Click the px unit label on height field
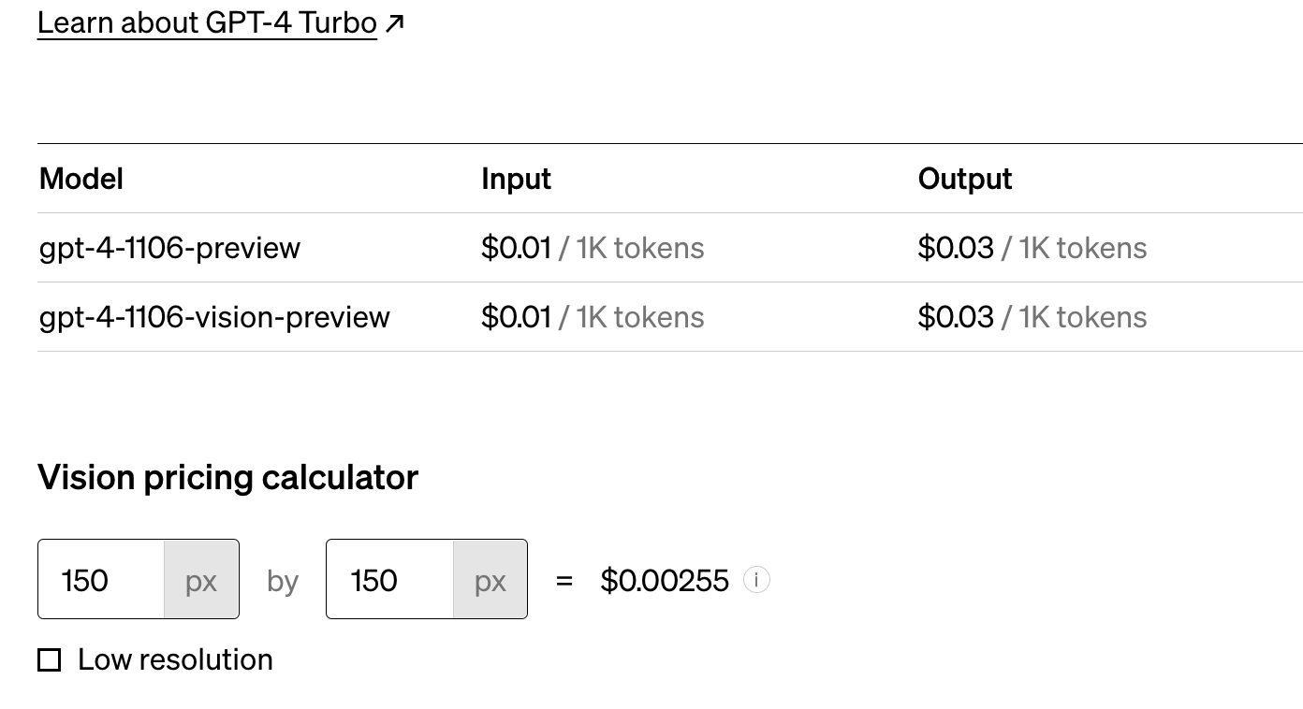 click(x=490, y=580)
